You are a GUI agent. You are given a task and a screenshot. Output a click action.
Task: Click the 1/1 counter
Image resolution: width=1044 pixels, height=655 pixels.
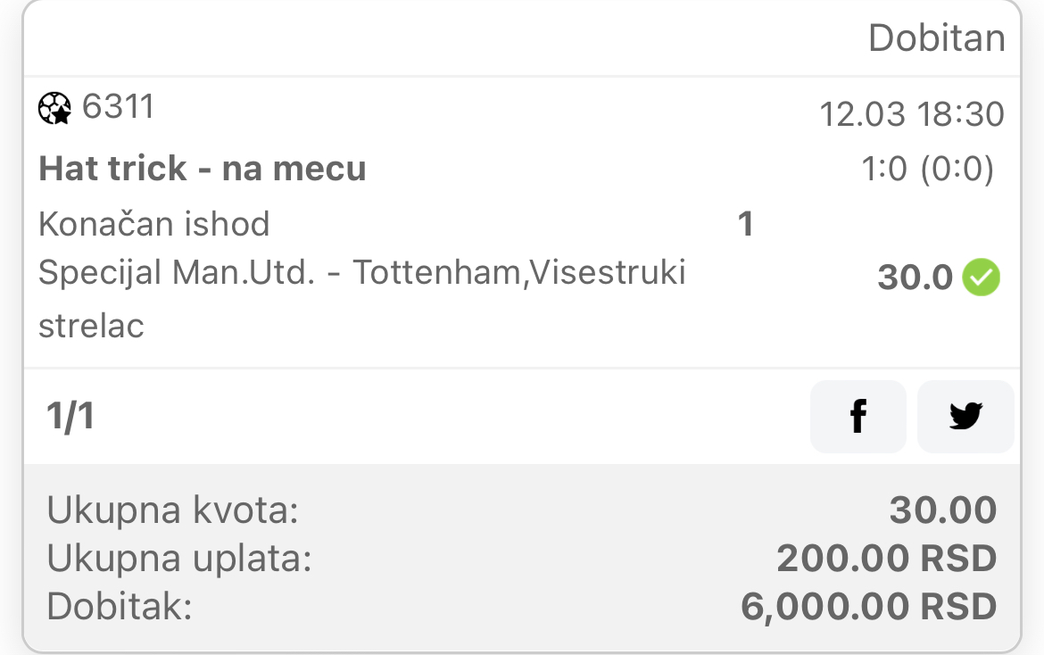(x=70, y=417)
